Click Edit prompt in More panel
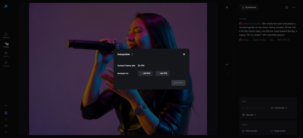The height and width of the screenshot is (138, 303). click(249, 131)
